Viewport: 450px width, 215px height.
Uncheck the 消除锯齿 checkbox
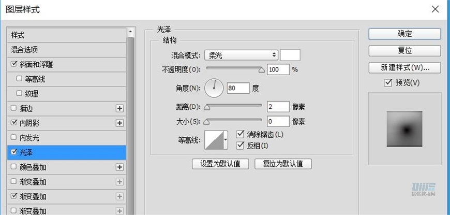240,135
